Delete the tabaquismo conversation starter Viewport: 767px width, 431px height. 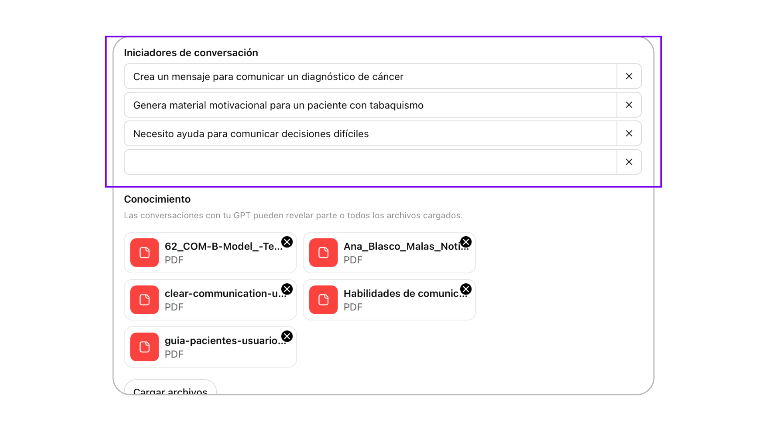click(x=629, y=105)
